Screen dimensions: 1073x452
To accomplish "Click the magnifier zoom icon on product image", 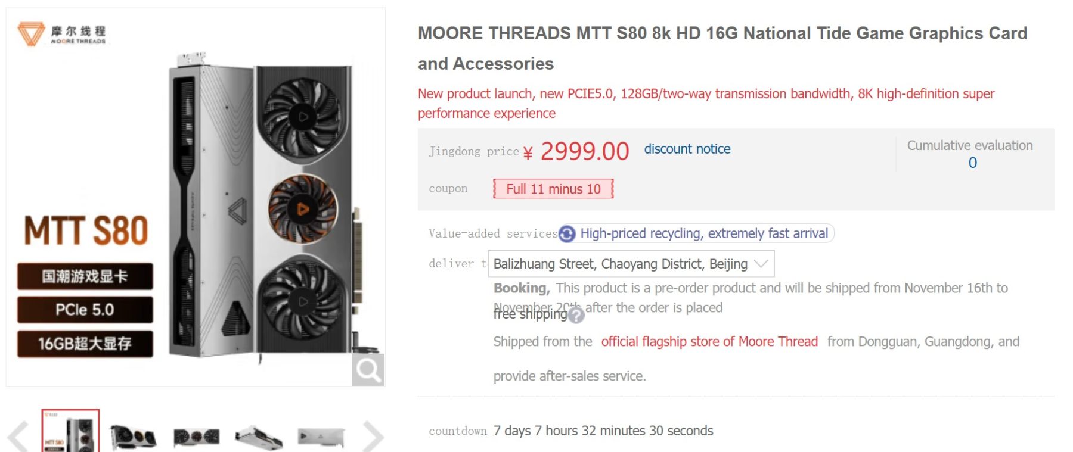I will (368, 370).
